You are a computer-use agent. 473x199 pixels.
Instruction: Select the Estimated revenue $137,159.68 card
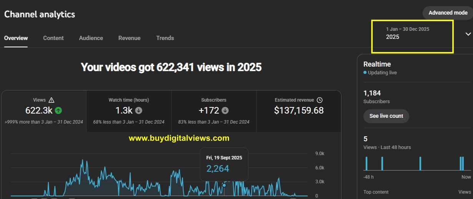[299, 111]
